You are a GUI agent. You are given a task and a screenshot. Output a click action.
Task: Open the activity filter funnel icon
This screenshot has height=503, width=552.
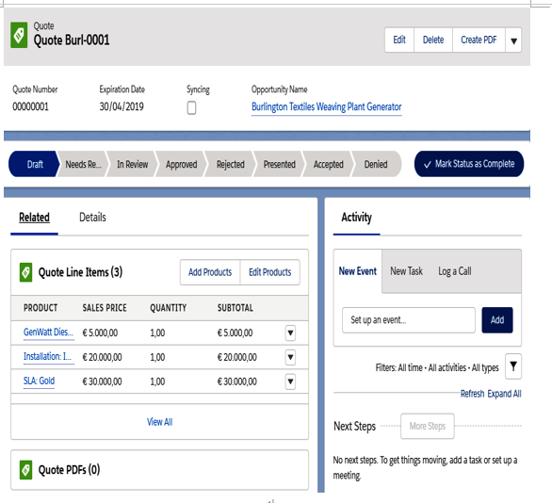pos(513,366)
